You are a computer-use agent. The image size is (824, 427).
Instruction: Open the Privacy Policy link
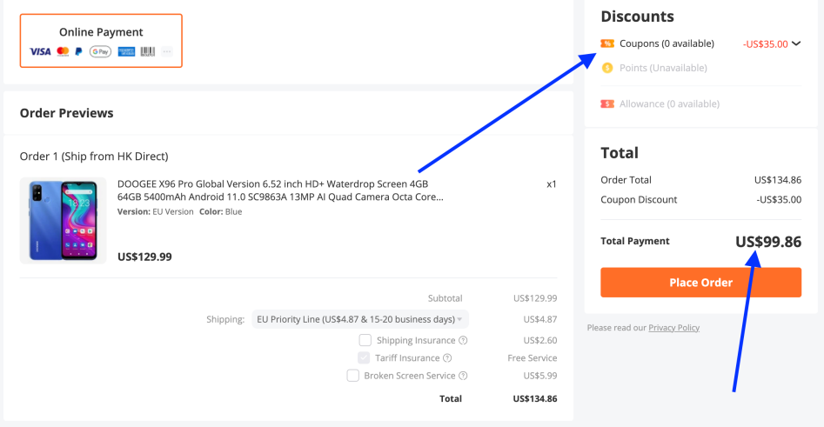(x=673, y=328)
